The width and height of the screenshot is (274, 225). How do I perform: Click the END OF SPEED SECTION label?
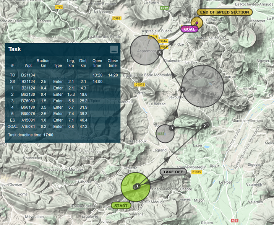[224, 12]
